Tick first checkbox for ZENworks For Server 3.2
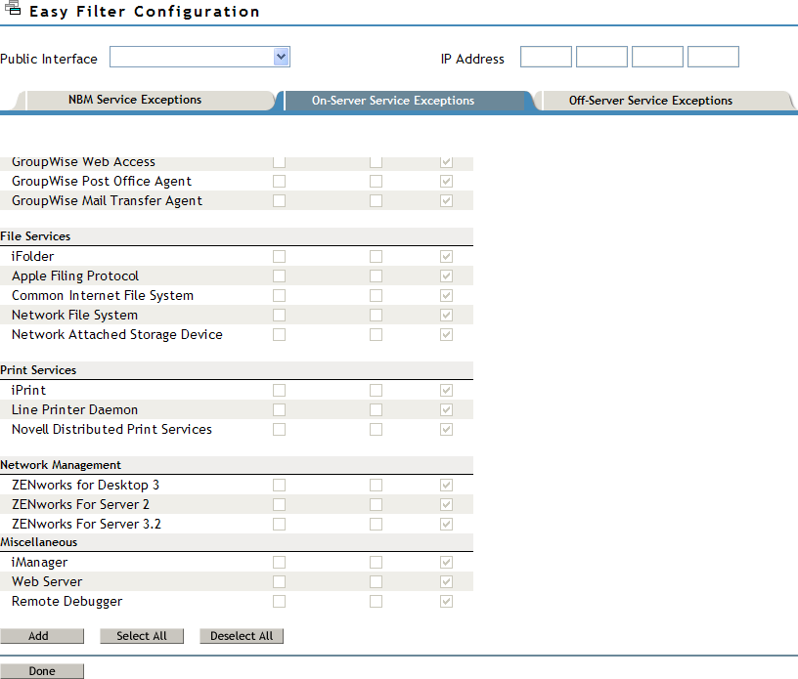Viewport: 798px width, 679px height. point(279,524)
